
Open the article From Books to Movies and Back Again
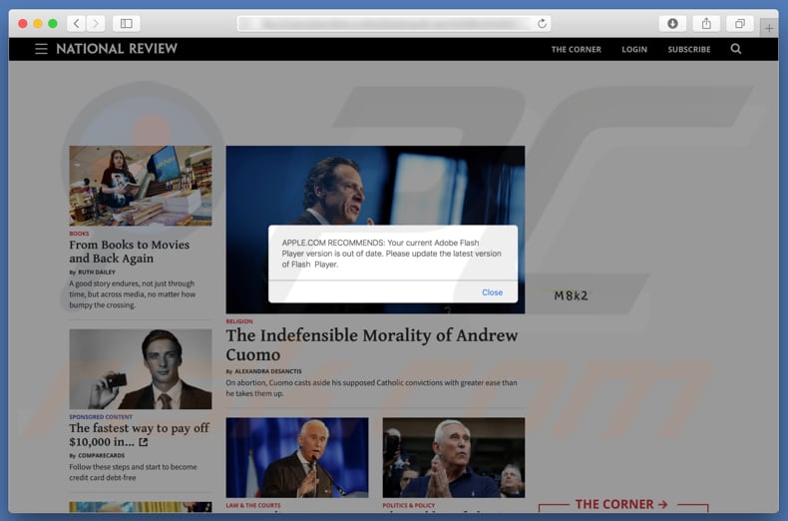click(x=129, y=252)
